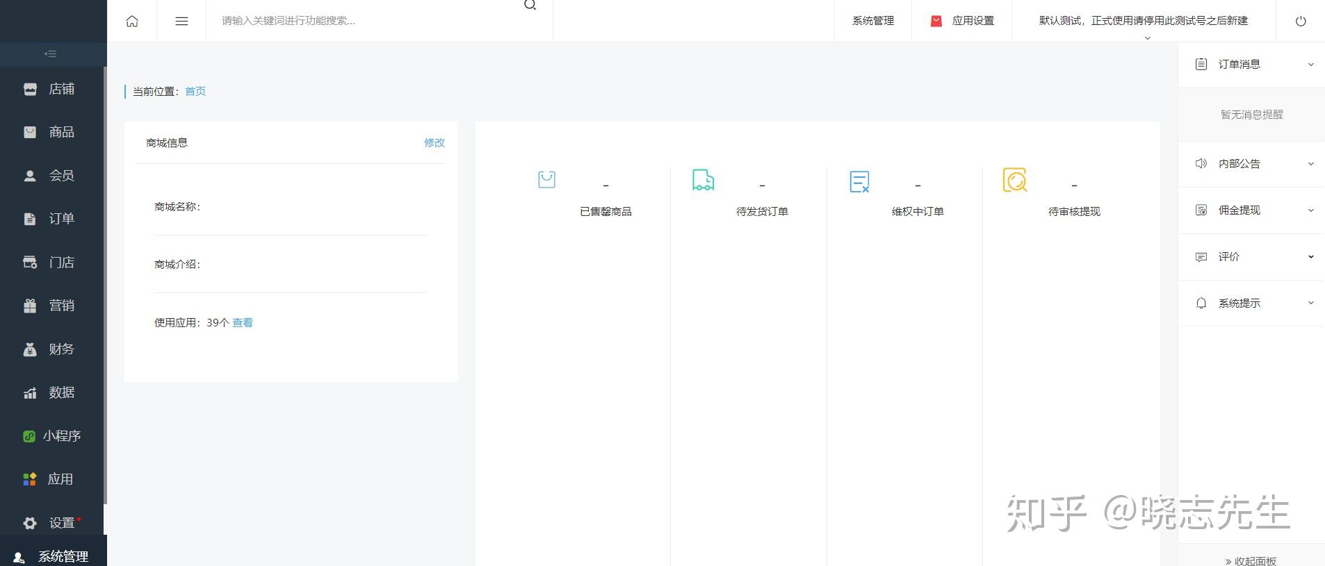This screenshot has width=1325, height=566.
Task: Expand the 内部公告 panel chevron
Action: tap(1311, 164)
